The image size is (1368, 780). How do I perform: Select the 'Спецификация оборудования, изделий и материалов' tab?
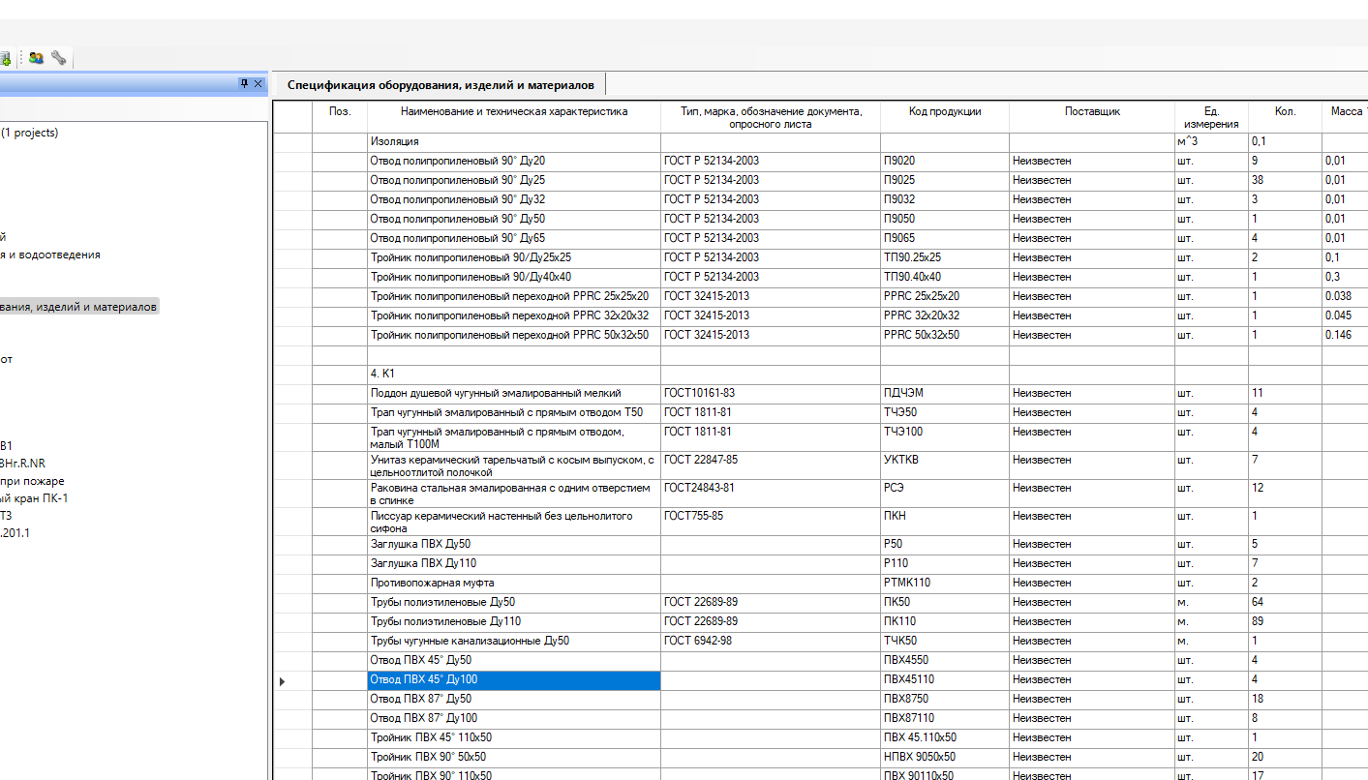[440, 85]
